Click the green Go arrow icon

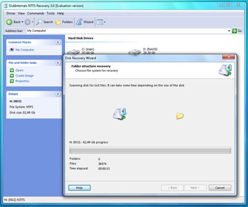pos(234,31)
